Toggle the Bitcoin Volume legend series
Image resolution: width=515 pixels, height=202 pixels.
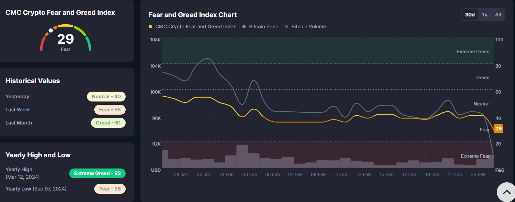coord(305,27)
